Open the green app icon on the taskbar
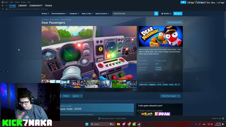Viewport: 226px width, 127px height. 134,124
